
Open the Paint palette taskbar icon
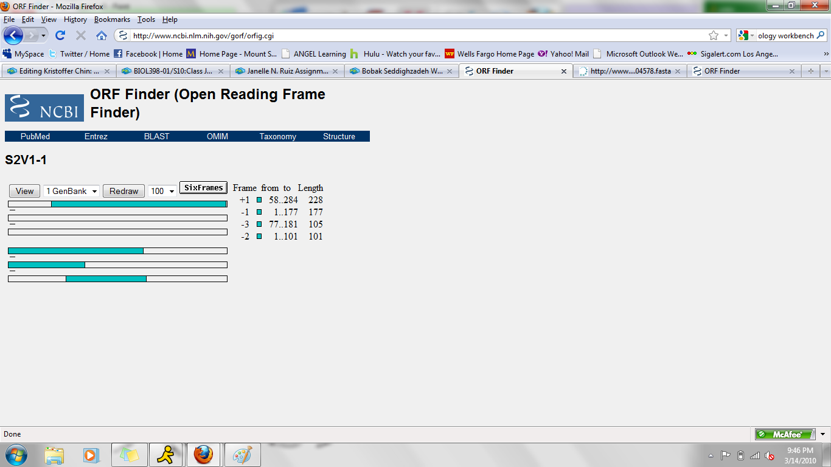(x=242, y=454)
